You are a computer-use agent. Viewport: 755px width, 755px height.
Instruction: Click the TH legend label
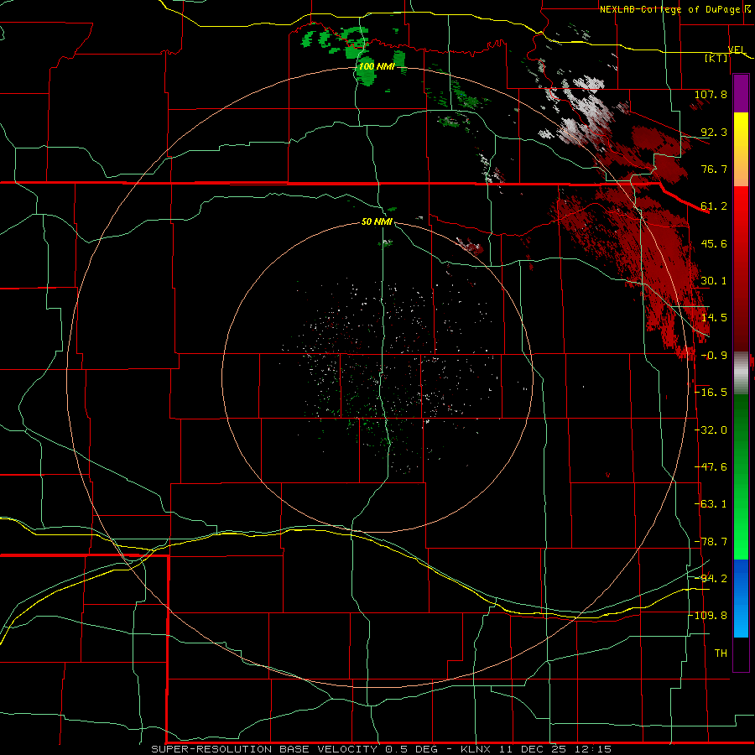[x=721, y=653]
